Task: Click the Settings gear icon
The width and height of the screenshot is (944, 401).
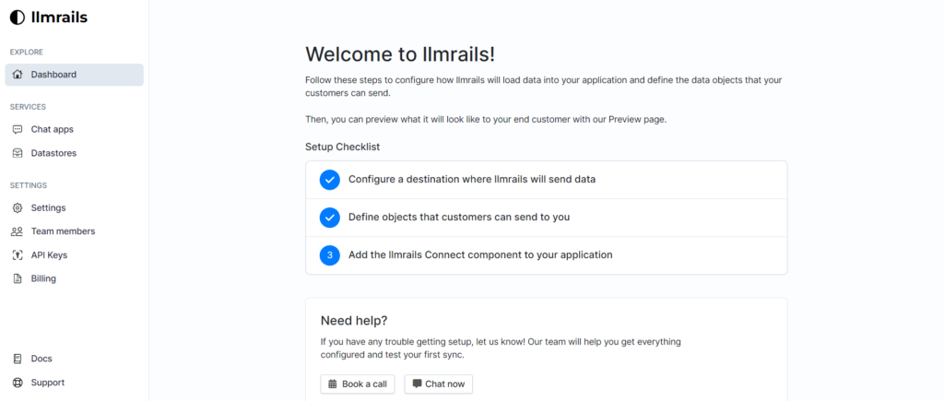Action: 18,207
